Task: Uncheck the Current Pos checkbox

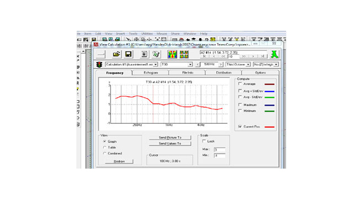Action: pos(240,127)
